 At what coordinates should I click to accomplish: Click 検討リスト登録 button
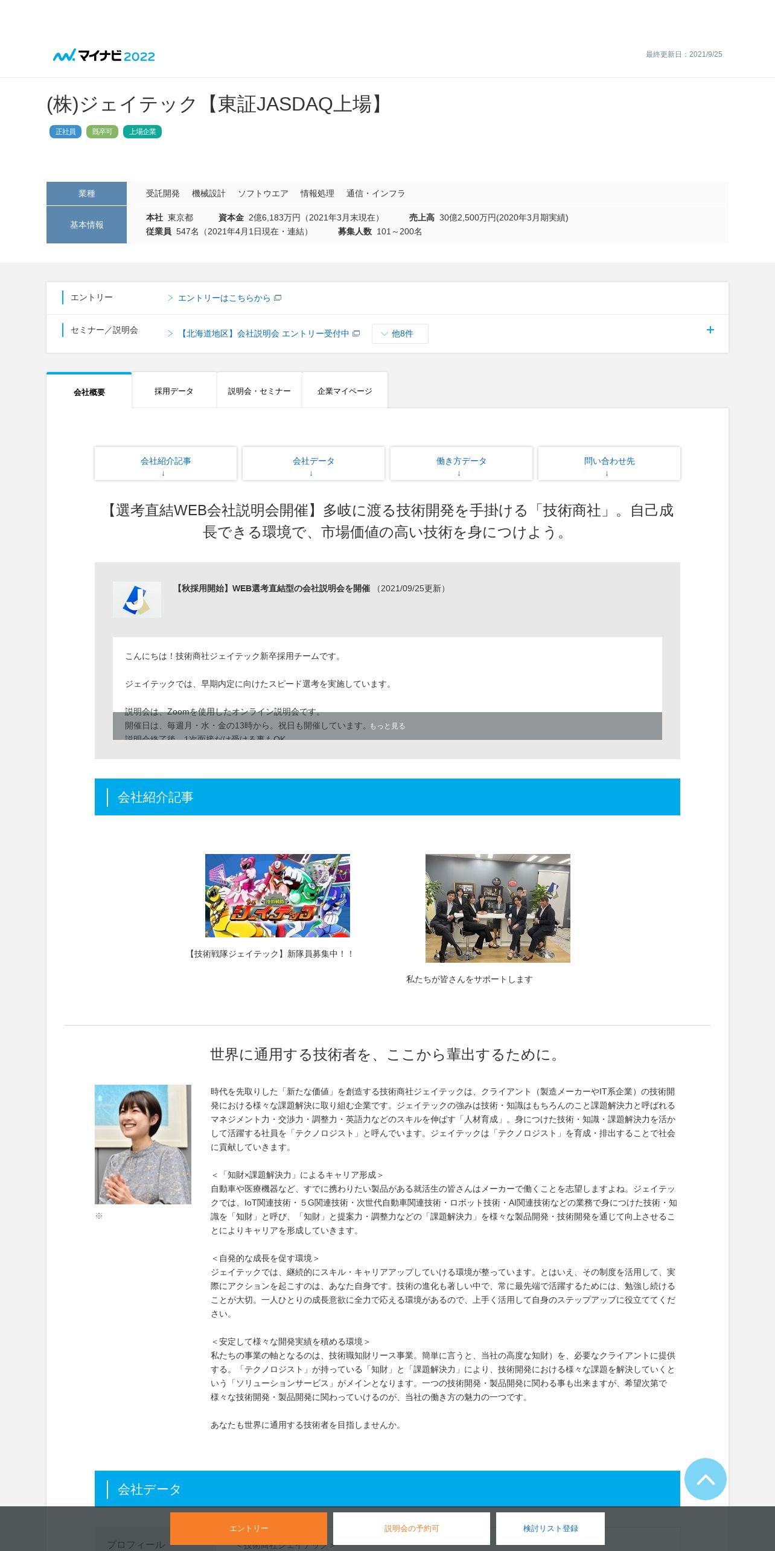click(550, 1528)
